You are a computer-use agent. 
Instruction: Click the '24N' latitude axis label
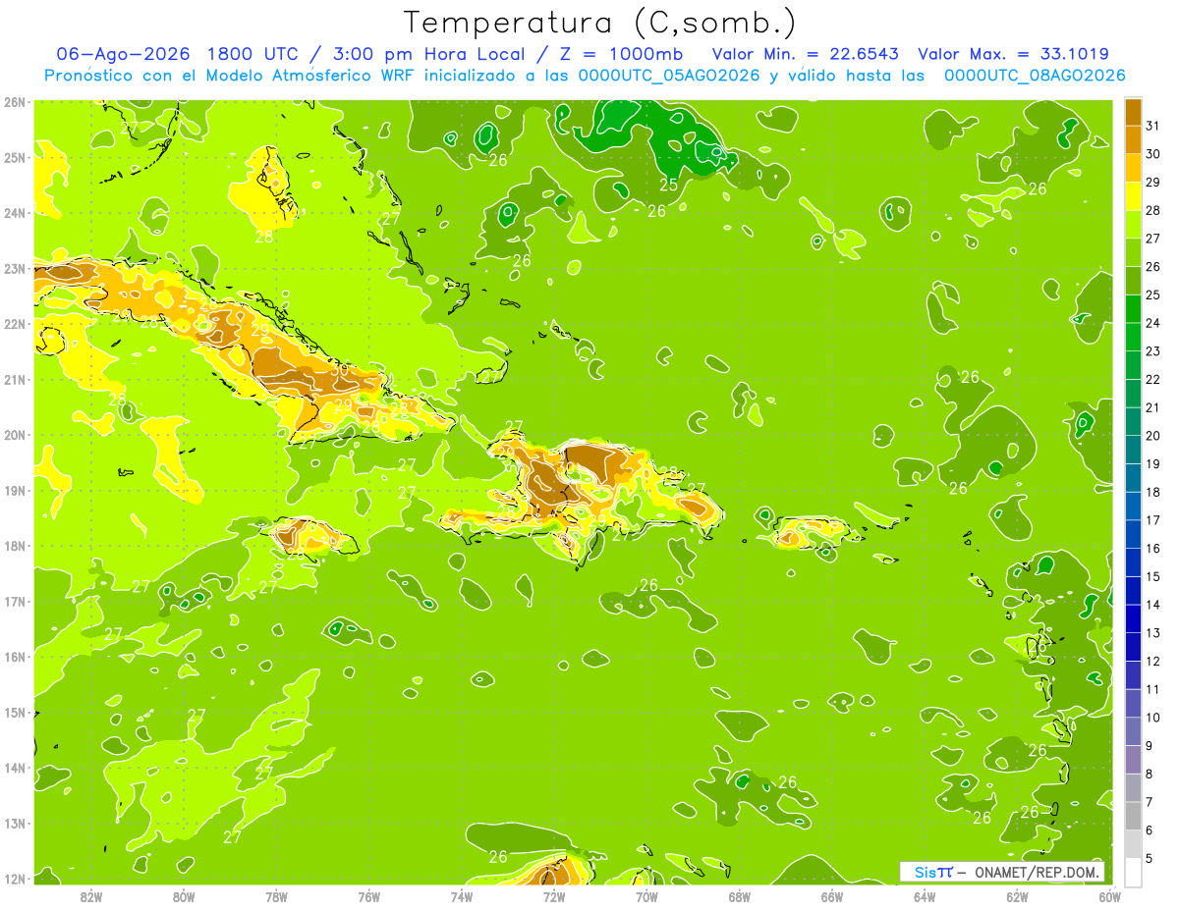coord(15,213)
